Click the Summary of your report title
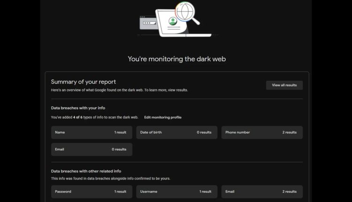Viewport: 352px width, 202px height. click(83, 82)
